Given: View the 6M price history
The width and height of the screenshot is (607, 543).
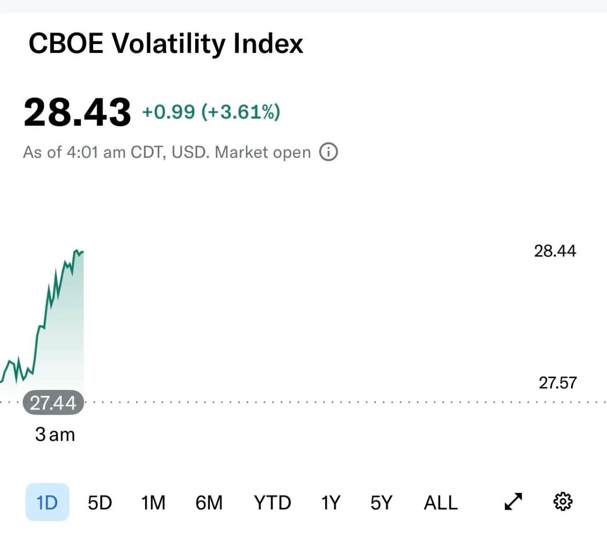Looking at the screenshot, I should pos(209,502).
